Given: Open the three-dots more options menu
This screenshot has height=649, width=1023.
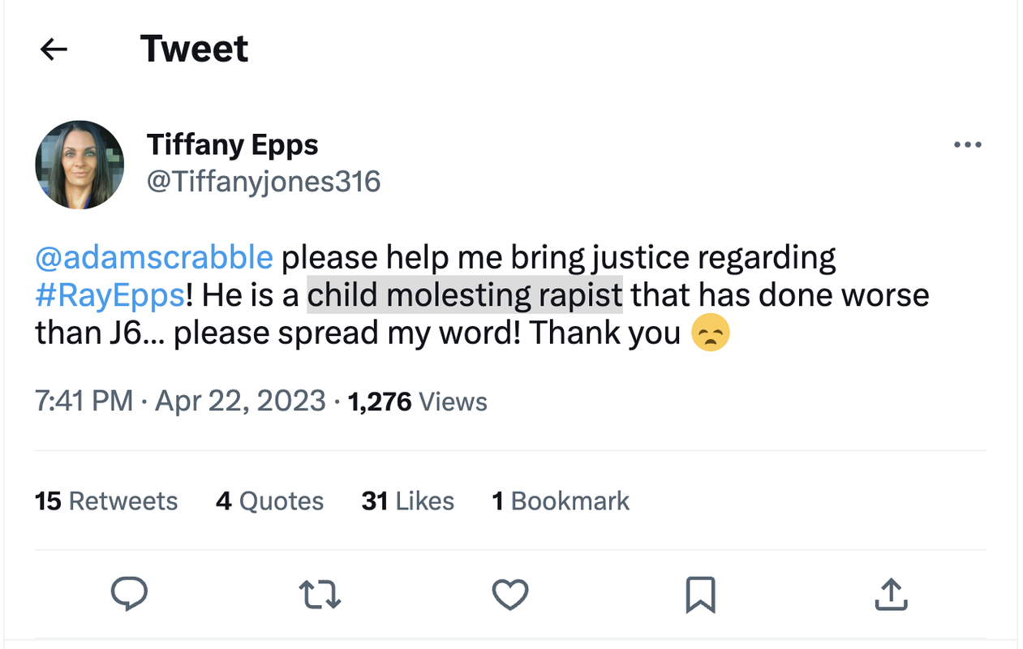Looking at the screenshot, I should 967,145.
